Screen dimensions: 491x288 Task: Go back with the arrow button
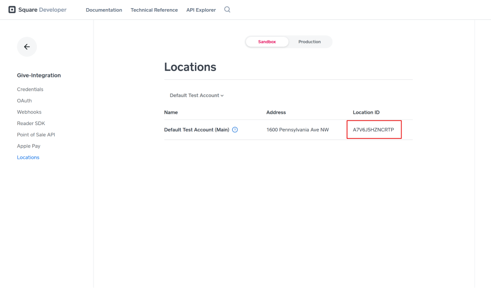click(27, 47)
